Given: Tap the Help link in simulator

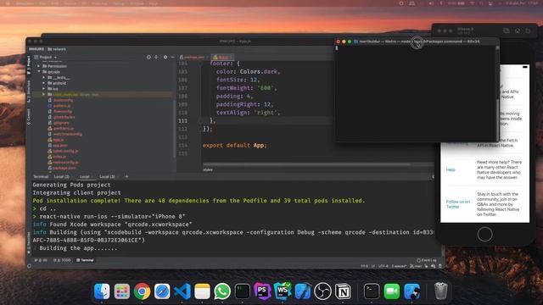Looking at the screenshot, I should point(451,169).
